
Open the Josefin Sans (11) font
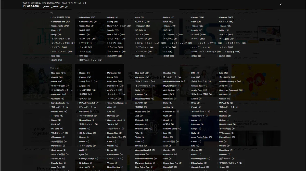click(x=199, y=90)
